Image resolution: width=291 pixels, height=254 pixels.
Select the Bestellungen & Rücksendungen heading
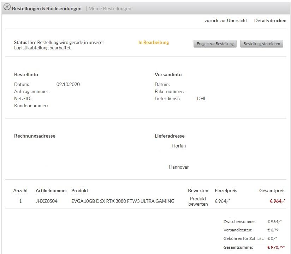click(47, 8)
